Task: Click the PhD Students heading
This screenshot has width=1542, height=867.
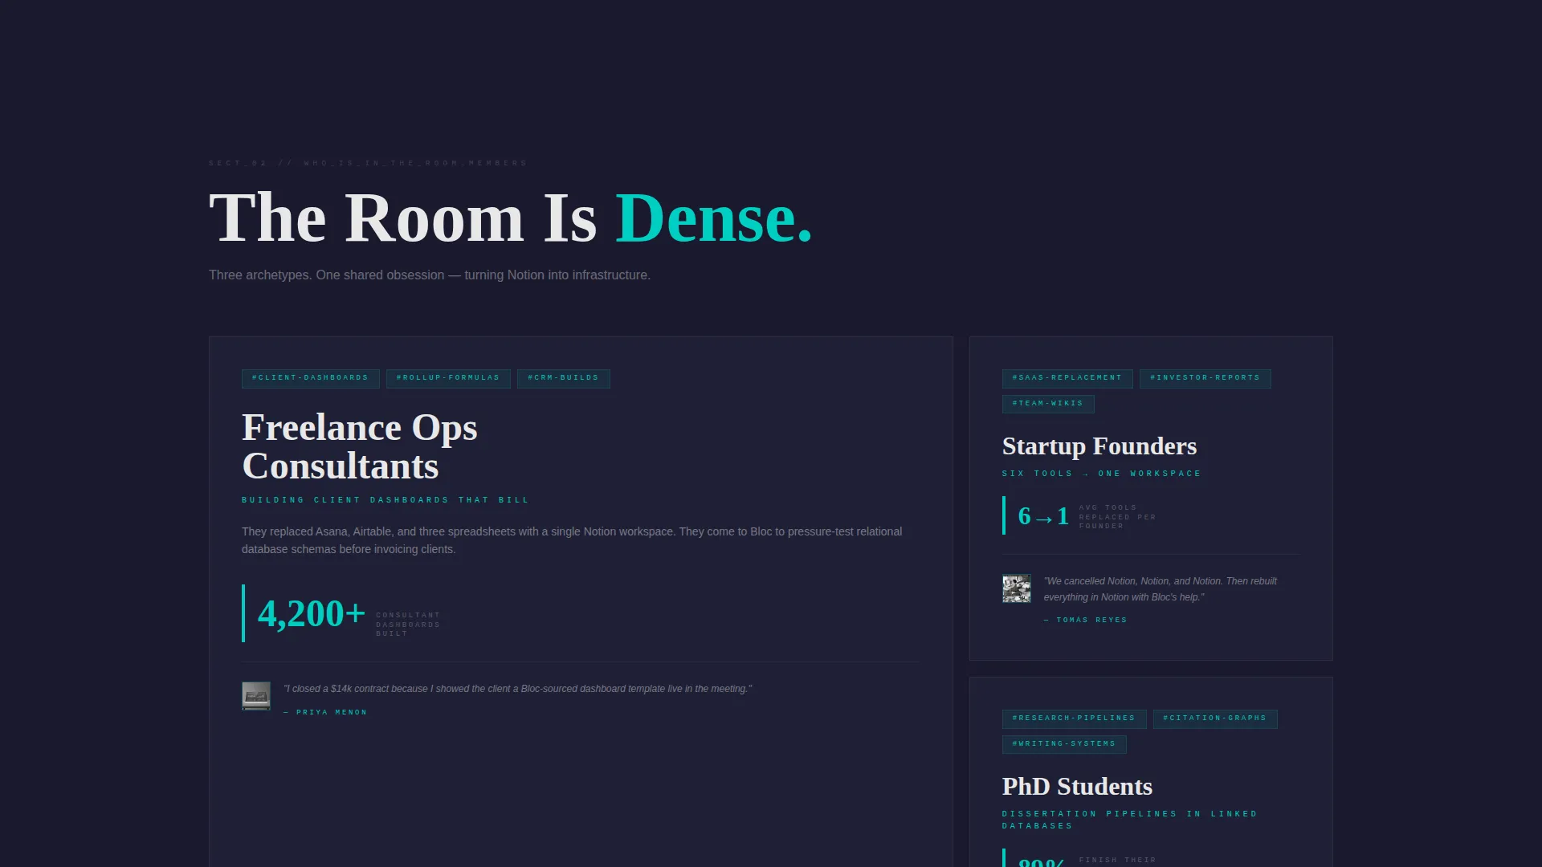Action: [x=1077, y=787]
